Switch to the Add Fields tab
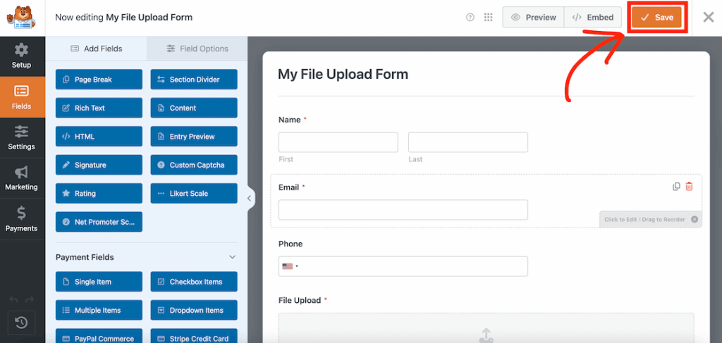Screen dimensions: 722x343 pyautogui.click(x=96, y=49)
